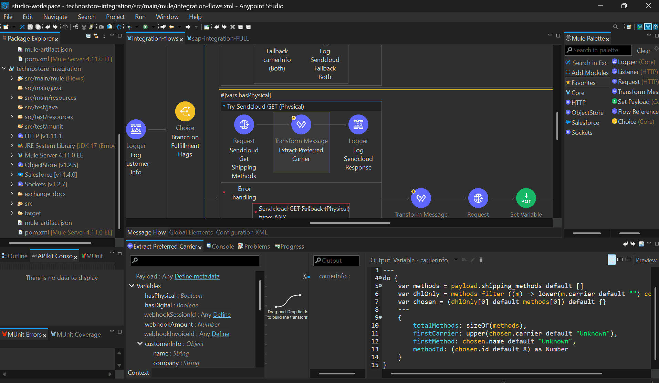The width and height of the screenshot is (659, 383).
Task: Click the bottom Request globe node
Action: point(478,198)
